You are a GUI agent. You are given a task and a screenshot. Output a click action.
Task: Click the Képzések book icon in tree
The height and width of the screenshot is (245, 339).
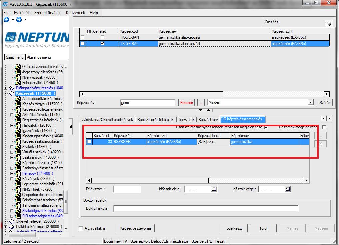[x=11, y=93]
